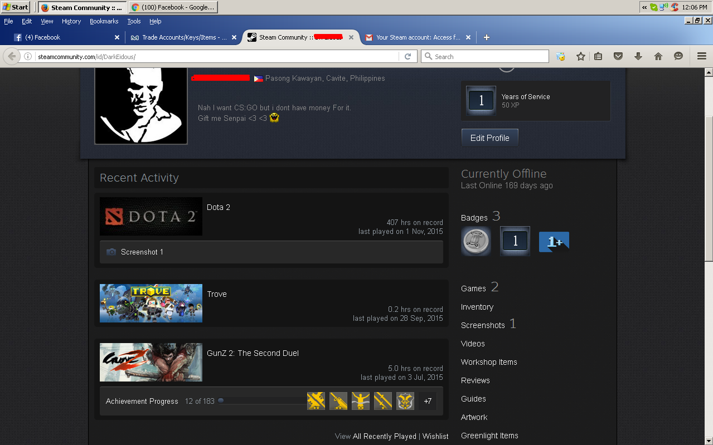Click the Years of Service badge under Badges
Image resolution: width=713 pixels, height=445 pixels.
coord(515,241)
